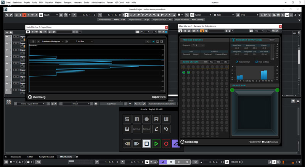Click the rewind icon in MIDI Remote panel
This screenshot has height=167, width=305.
coord(127,144)
